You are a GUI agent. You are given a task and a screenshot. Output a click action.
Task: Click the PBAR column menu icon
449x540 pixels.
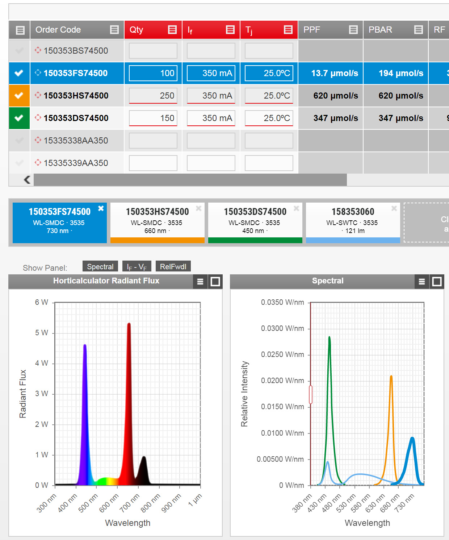419,30
